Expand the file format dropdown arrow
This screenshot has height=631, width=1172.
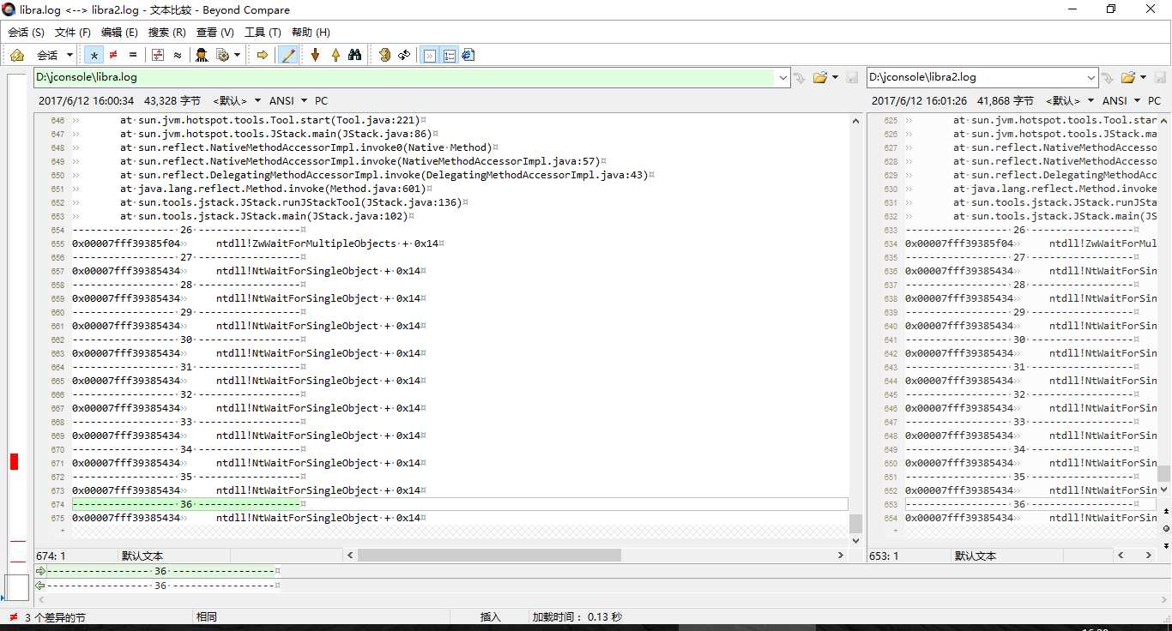[x=238, y=55]
